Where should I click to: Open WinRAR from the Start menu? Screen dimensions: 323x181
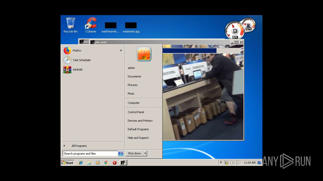(93, 70)
